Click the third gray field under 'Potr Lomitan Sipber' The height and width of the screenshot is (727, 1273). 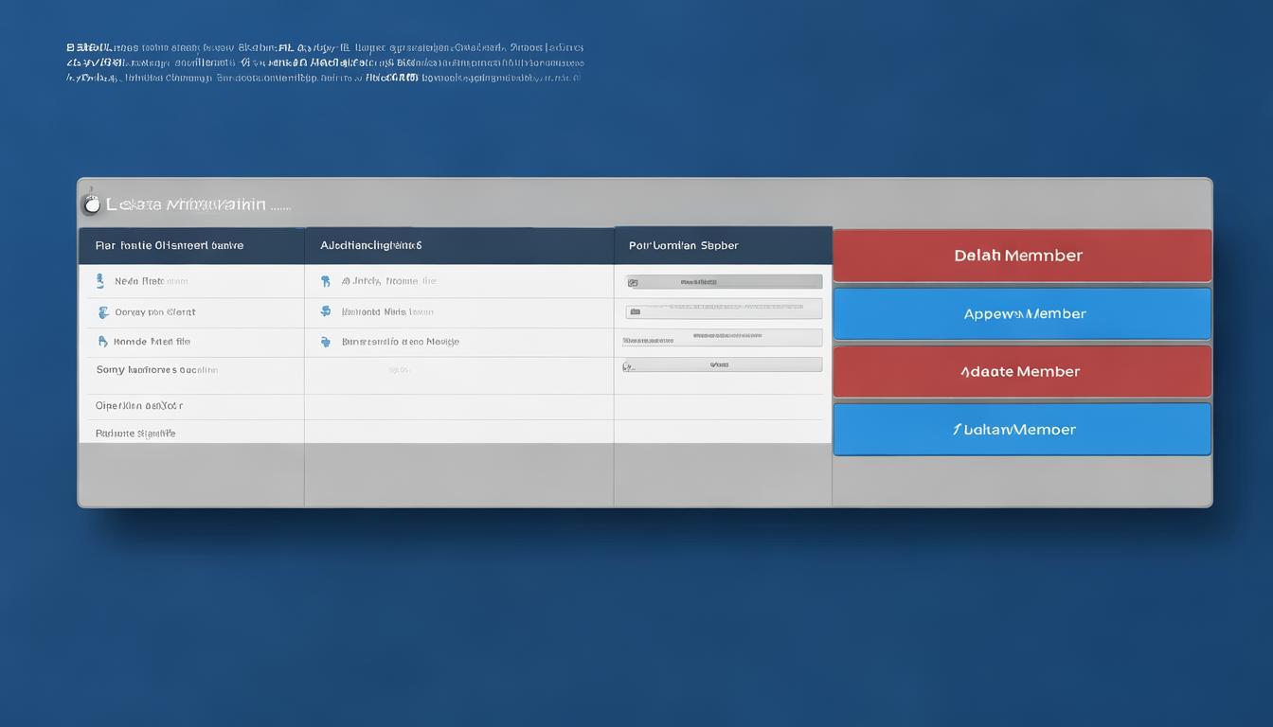(723, 338)
